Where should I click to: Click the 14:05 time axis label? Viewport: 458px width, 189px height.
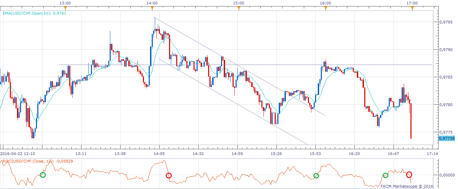pyautogui.click(x=159, y=154)
